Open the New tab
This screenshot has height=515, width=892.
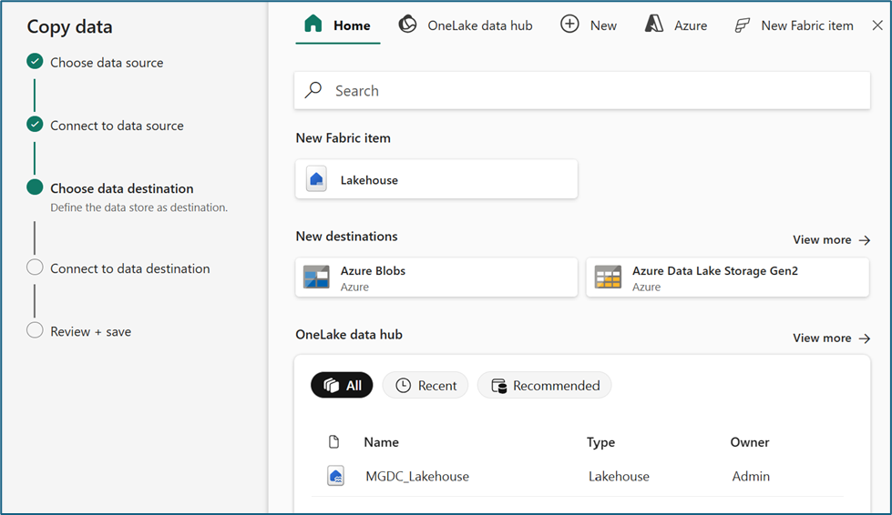pos(589,25)
